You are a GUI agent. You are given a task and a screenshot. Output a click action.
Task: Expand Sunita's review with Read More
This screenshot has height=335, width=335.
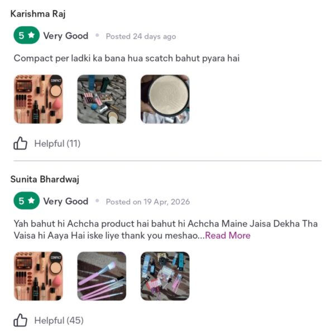tap(228, 236)
